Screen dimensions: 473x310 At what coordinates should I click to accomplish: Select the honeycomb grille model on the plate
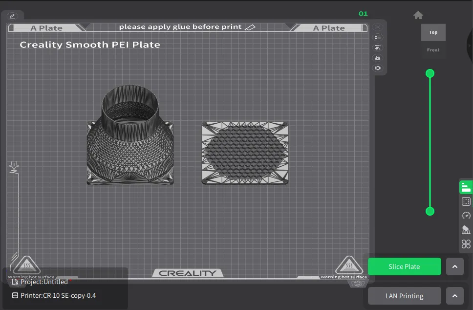tap(245, 153)
